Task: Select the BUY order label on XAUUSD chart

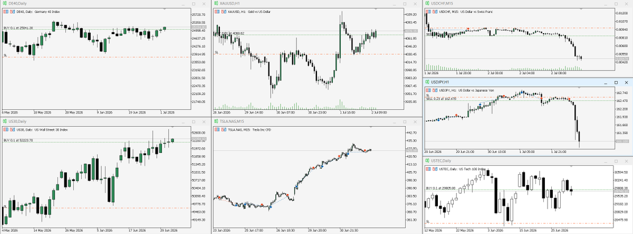Action: pyautogui.click(x=229, y=33)
